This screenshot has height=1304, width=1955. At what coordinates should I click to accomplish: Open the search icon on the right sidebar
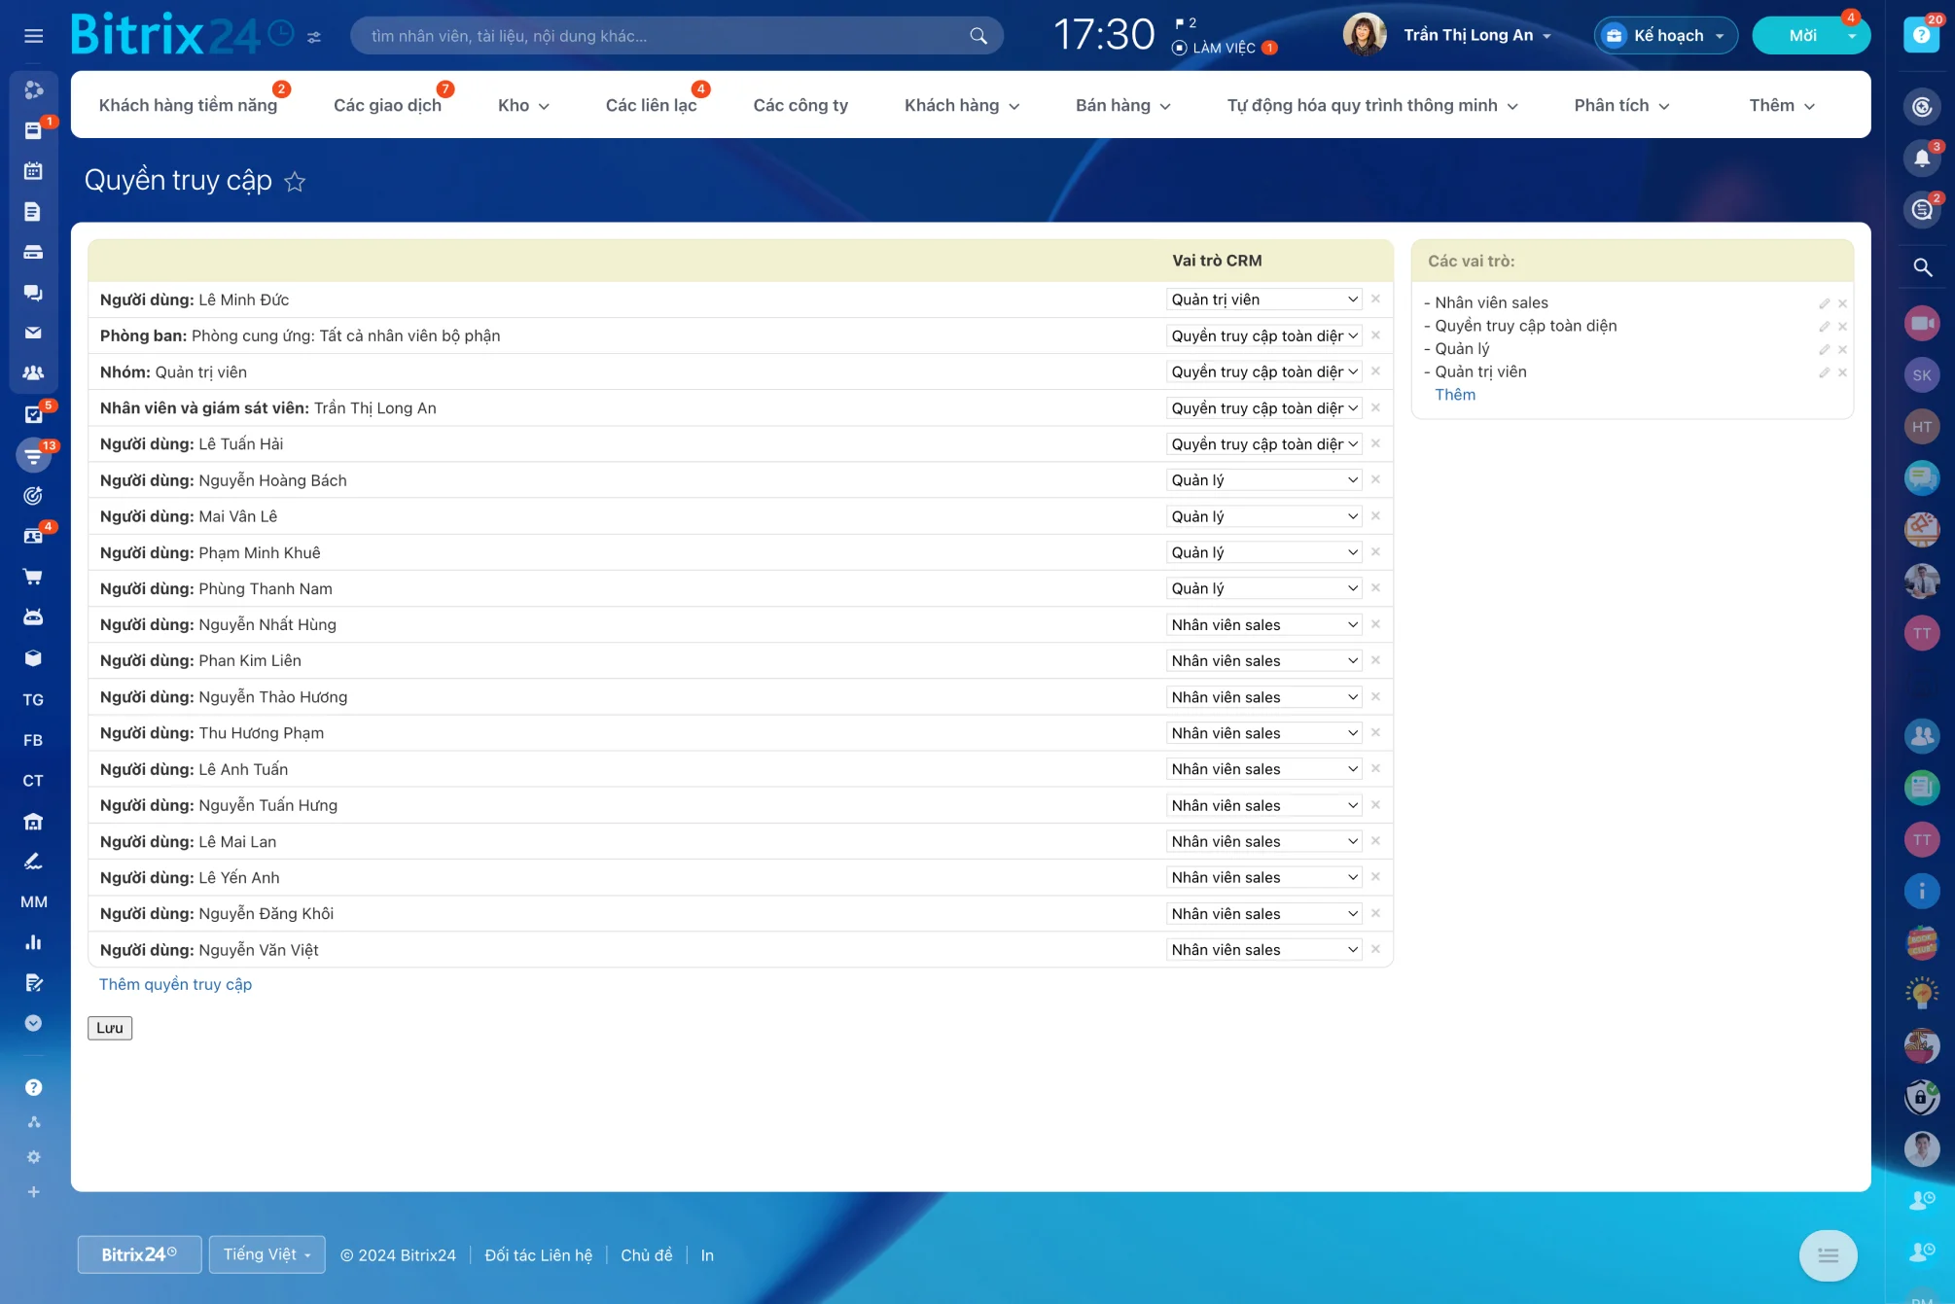pos(1921,266)
